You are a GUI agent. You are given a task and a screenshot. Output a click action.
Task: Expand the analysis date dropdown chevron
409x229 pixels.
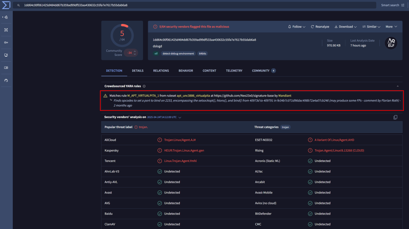pyautogui.click(x=180, y=118)
